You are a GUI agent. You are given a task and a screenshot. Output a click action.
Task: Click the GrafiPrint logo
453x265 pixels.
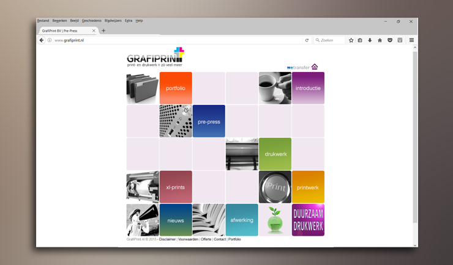point(155,57)
